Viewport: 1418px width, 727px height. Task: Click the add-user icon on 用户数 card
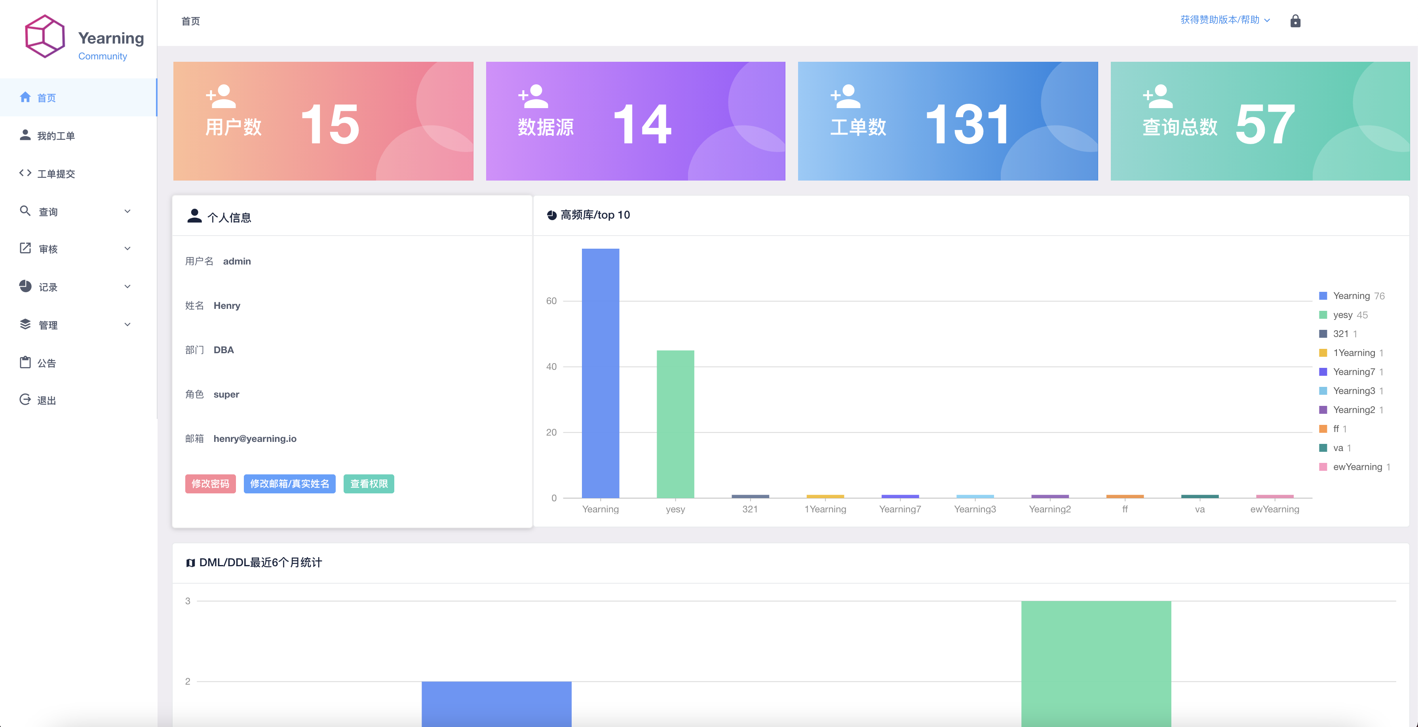coord(221,96)
